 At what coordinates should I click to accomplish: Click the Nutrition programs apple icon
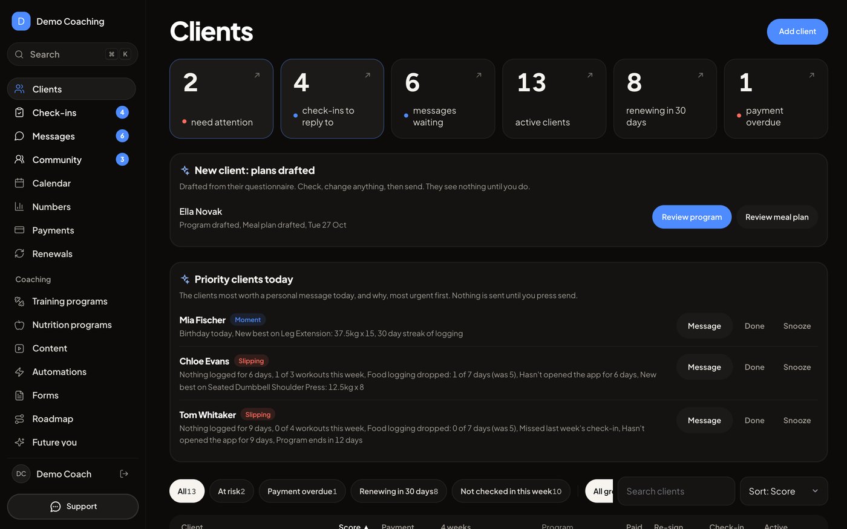tap(19, 325)
